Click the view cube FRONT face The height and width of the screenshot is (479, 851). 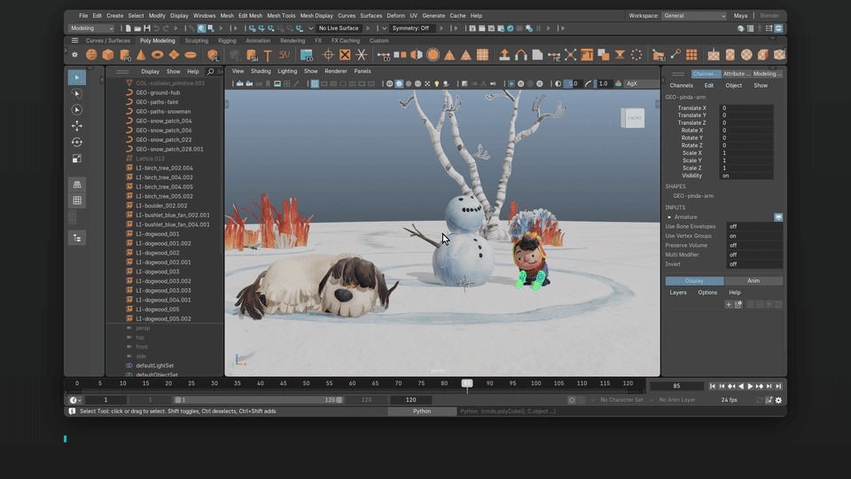tap(633, 118)
